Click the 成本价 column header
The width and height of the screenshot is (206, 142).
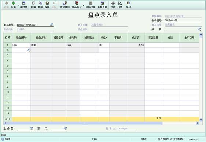[136, 37]
